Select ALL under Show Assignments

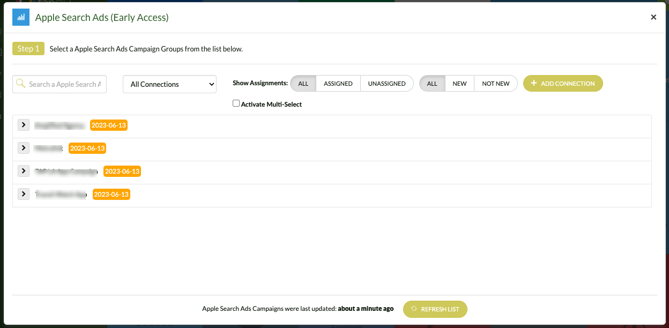coord(303,84)
